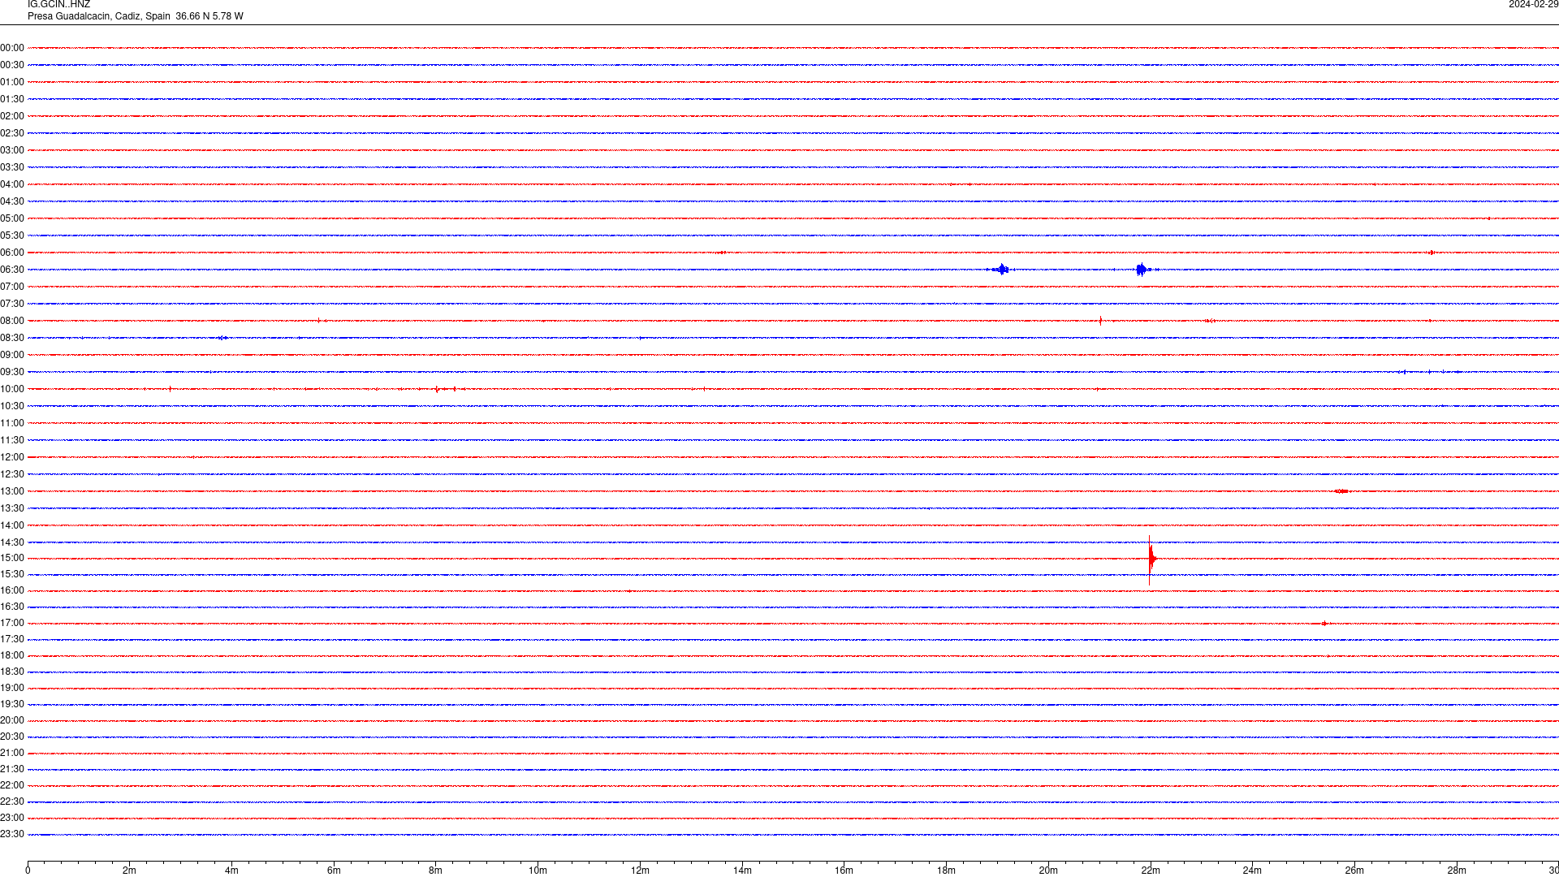Click the red blip near 27m on 06:00 trace
Image resolution: width=1559 pixels, height=877 pixels.
click(x=1432, y=253)
